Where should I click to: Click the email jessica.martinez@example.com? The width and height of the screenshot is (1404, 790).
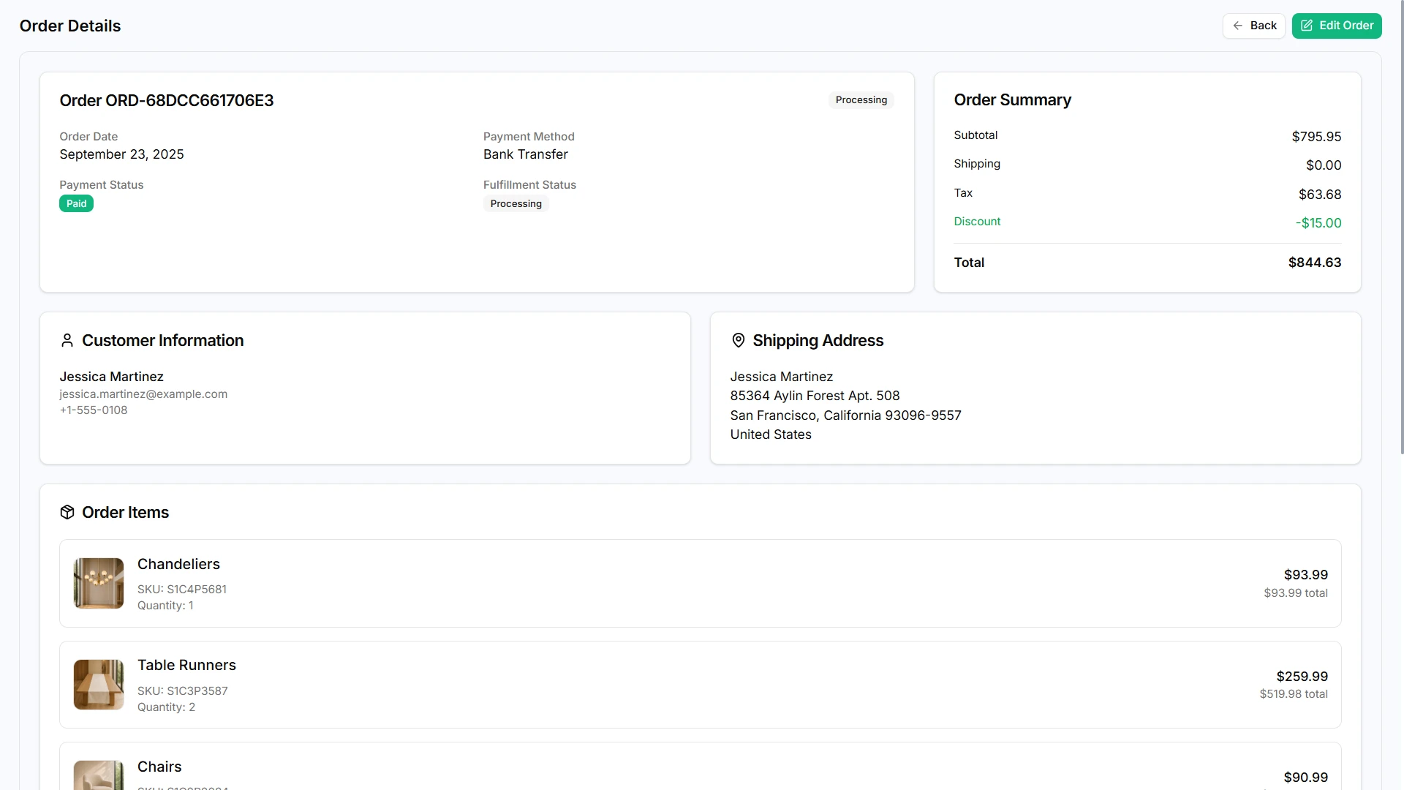(143, 394)
